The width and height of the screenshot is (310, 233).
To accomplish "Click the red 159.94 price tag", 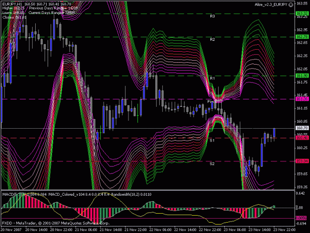I will coord(302,161).
